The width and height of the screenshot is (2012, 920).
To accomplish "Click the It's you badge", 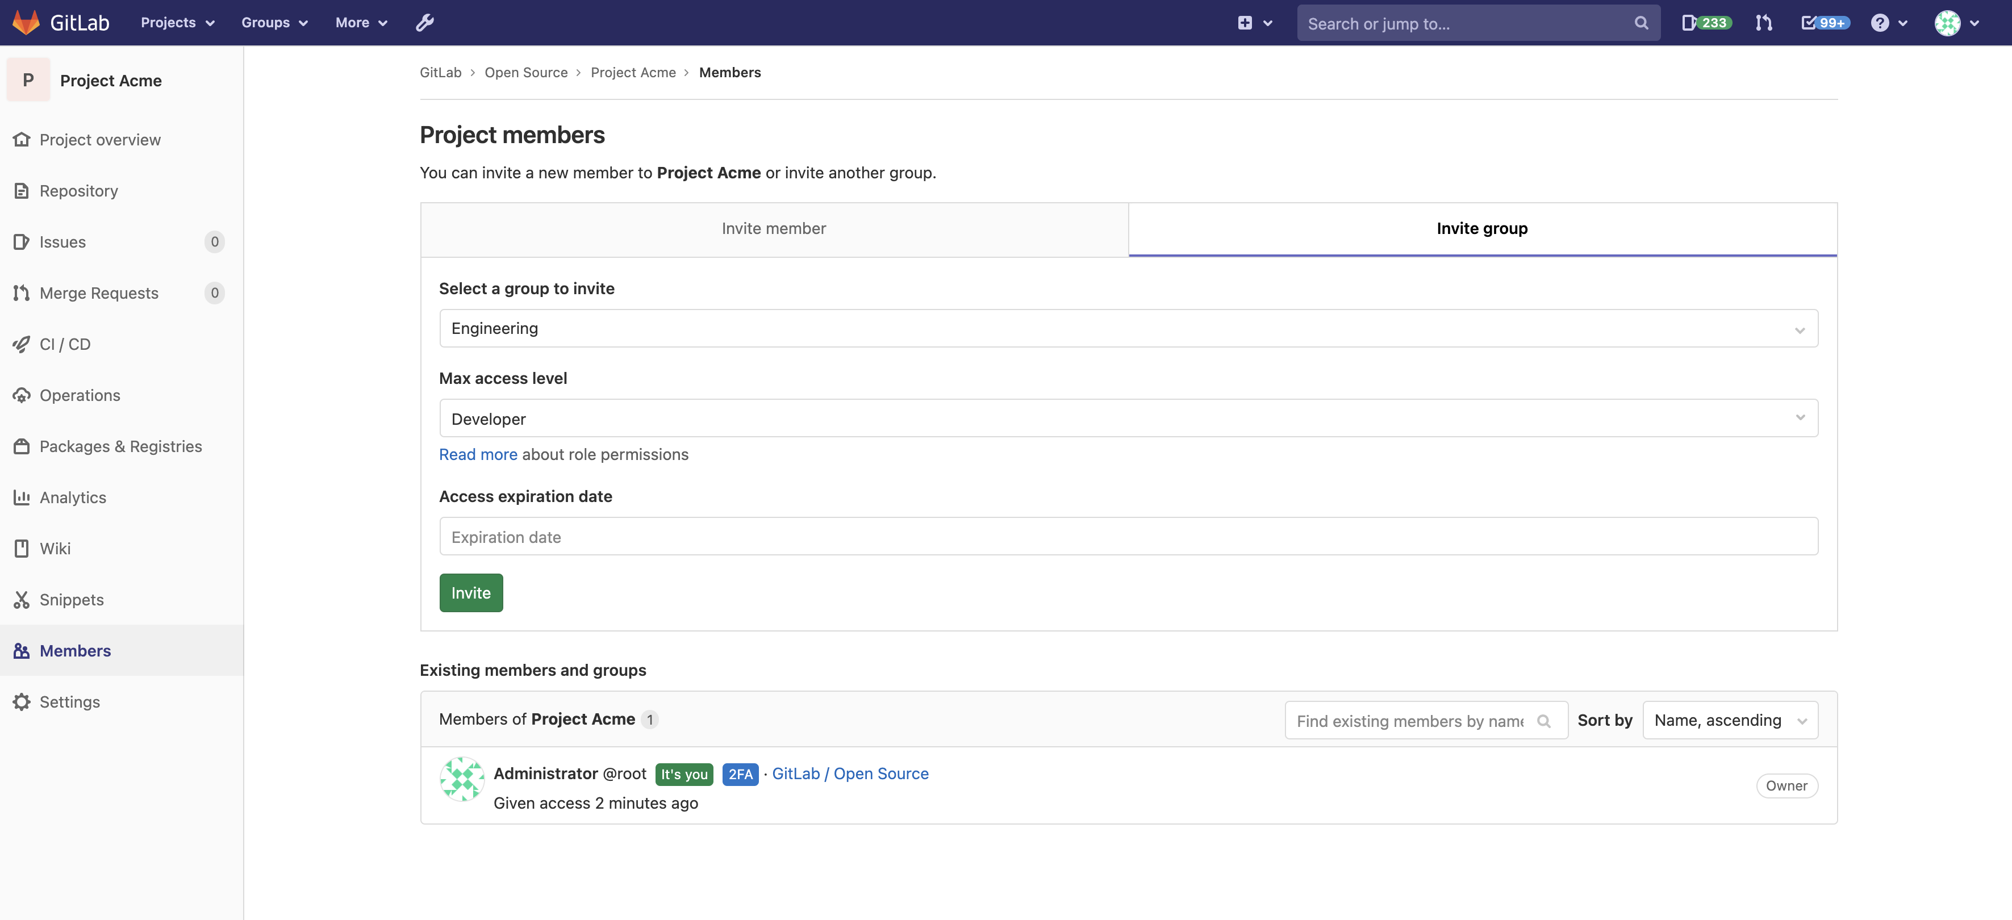I will coord(684,774).
